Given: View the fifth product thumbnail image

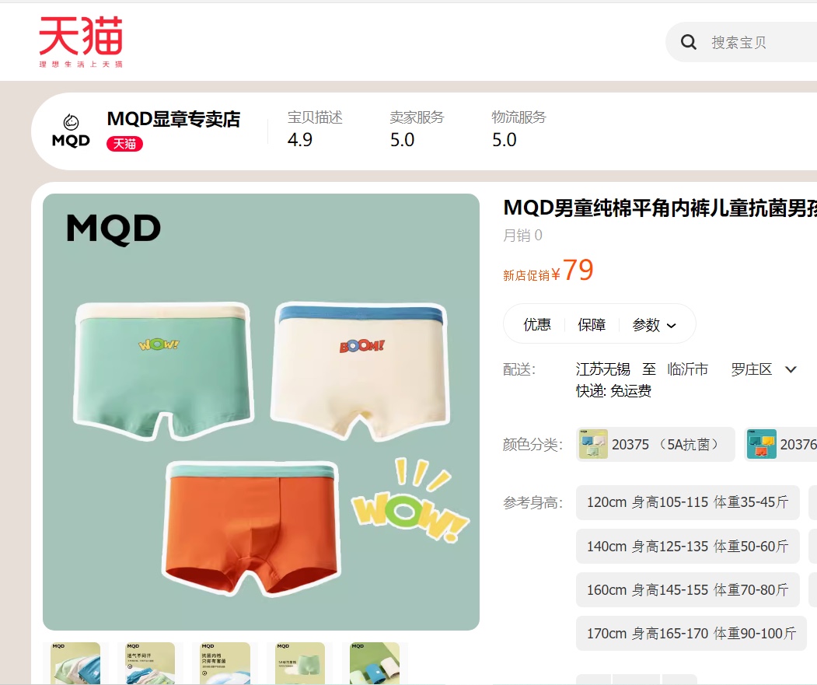Looking at the screenshot, I should click(375, 663).
